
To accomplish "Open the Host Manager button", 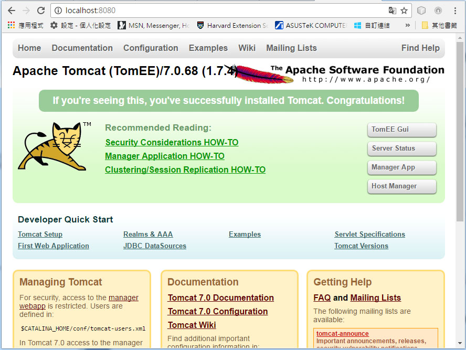I will point(402,186).
